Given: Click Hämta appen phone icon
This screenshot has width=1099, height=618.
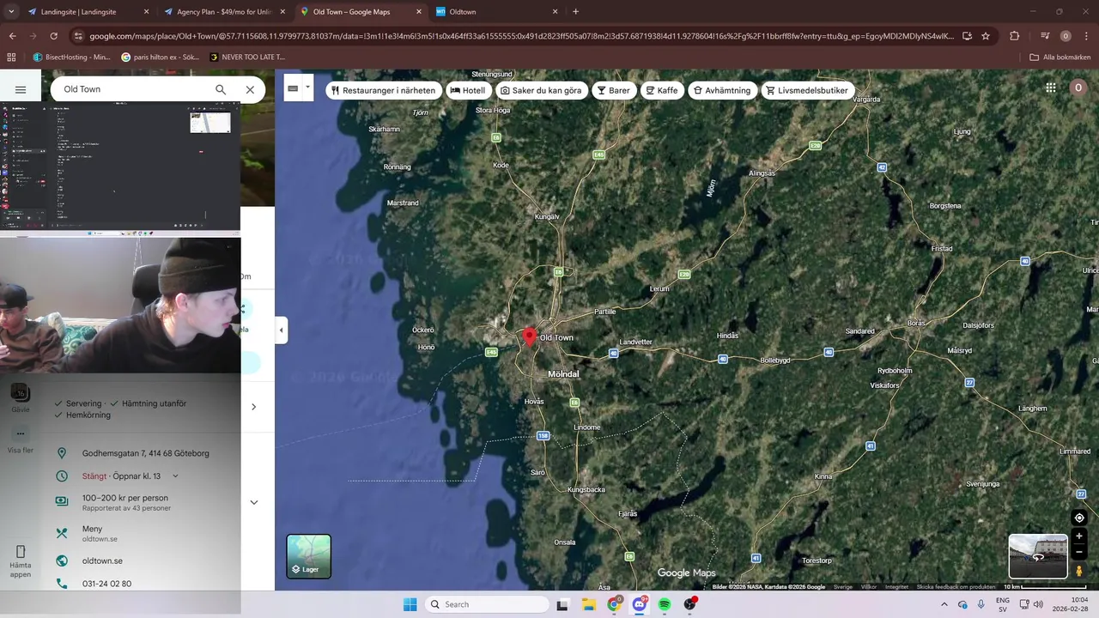Looking at the screenshot, I should [x=21, y=552].
